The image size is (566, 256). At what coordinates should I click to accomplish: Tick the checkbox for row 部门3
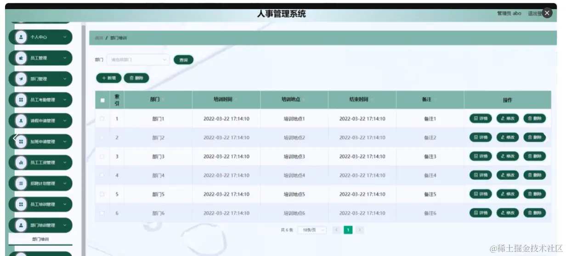(102, 156)
